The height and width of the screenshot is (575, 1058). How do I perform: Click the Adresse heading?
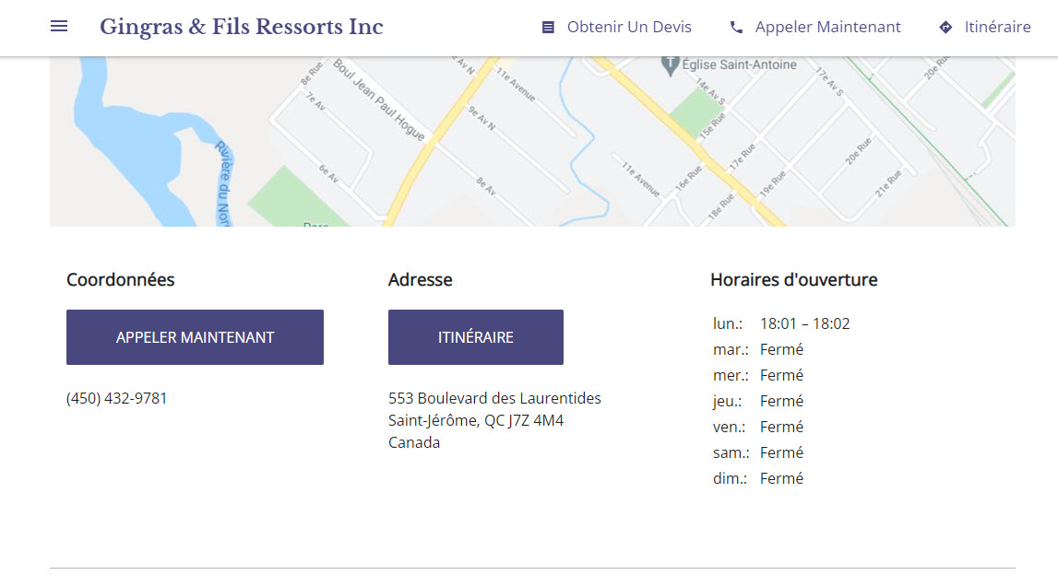(420, 279)
